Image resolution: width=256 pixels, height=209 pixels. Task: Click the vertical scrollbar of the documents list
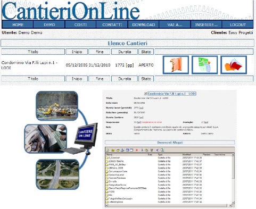coord(233,179)
